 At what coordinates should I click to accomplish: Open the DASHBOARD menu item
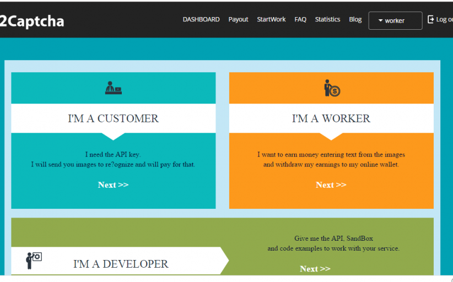pyautogui.click(x=201, y=19)
